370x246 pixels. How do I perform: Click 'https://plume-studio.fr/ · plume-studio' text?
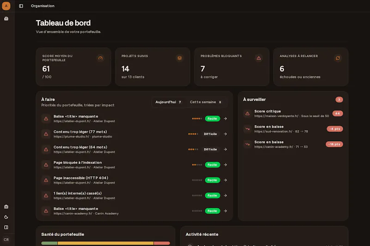click(83, 137)
